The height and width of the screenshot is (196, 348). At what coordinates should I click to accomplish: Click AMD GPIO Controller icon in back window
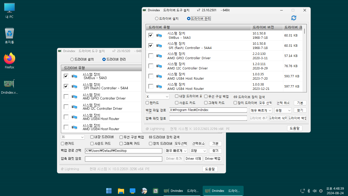(x=74, y=97)
